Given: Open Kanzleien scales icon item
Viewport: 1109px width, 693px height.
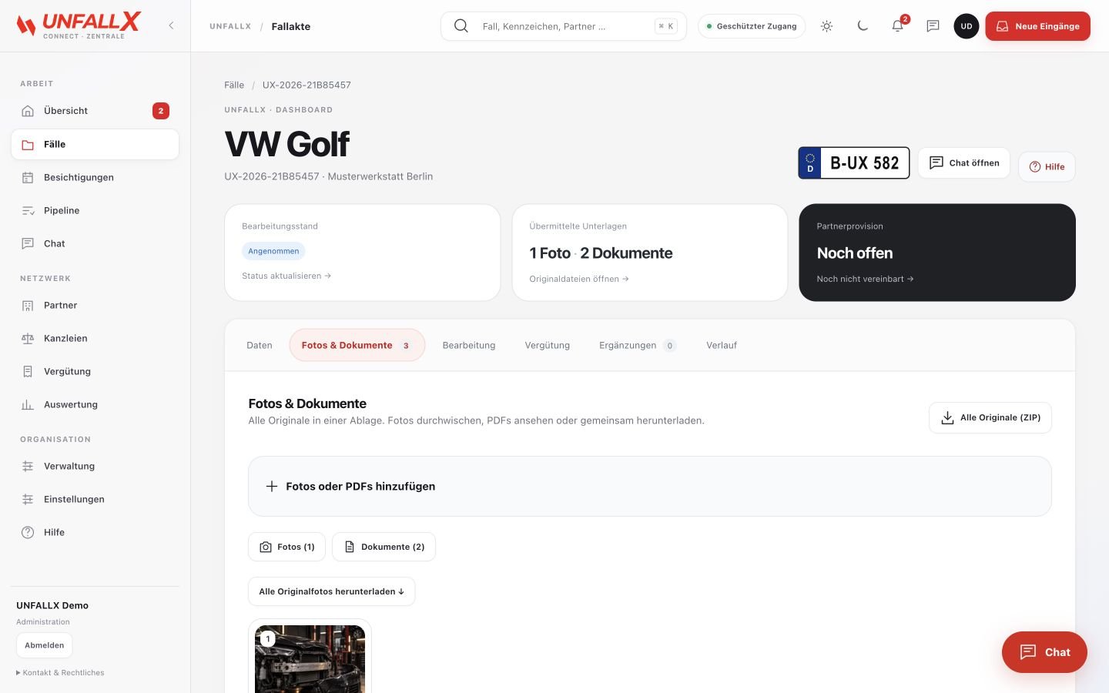Looking at the screenshot, I should [95, 338].
